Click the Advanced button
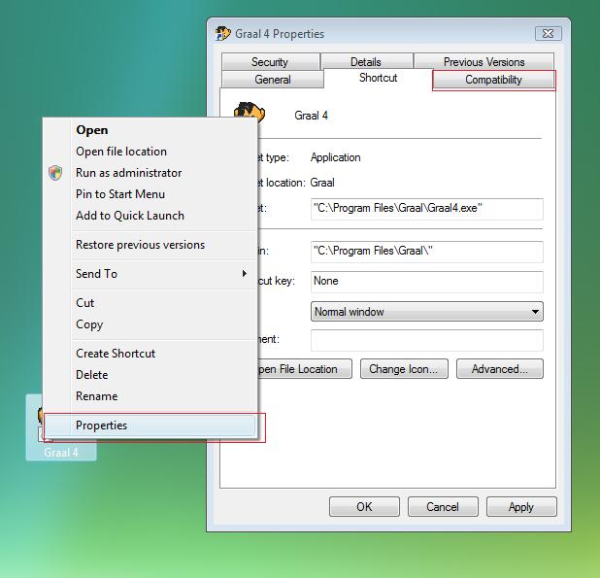 [x=499, y=369]
